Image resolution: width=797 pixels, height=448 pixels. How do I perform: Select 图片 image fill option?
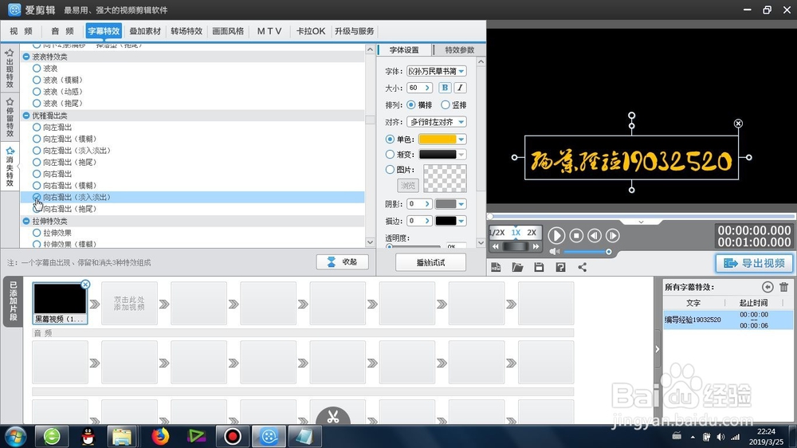tap(390, 169)
